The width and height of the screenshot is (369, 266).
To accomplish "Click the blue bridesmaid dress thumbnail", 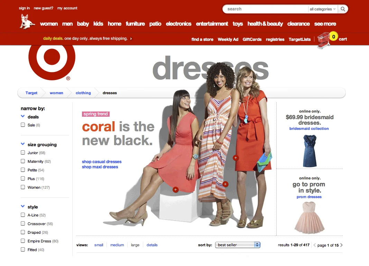I will (x=310, y=151).
